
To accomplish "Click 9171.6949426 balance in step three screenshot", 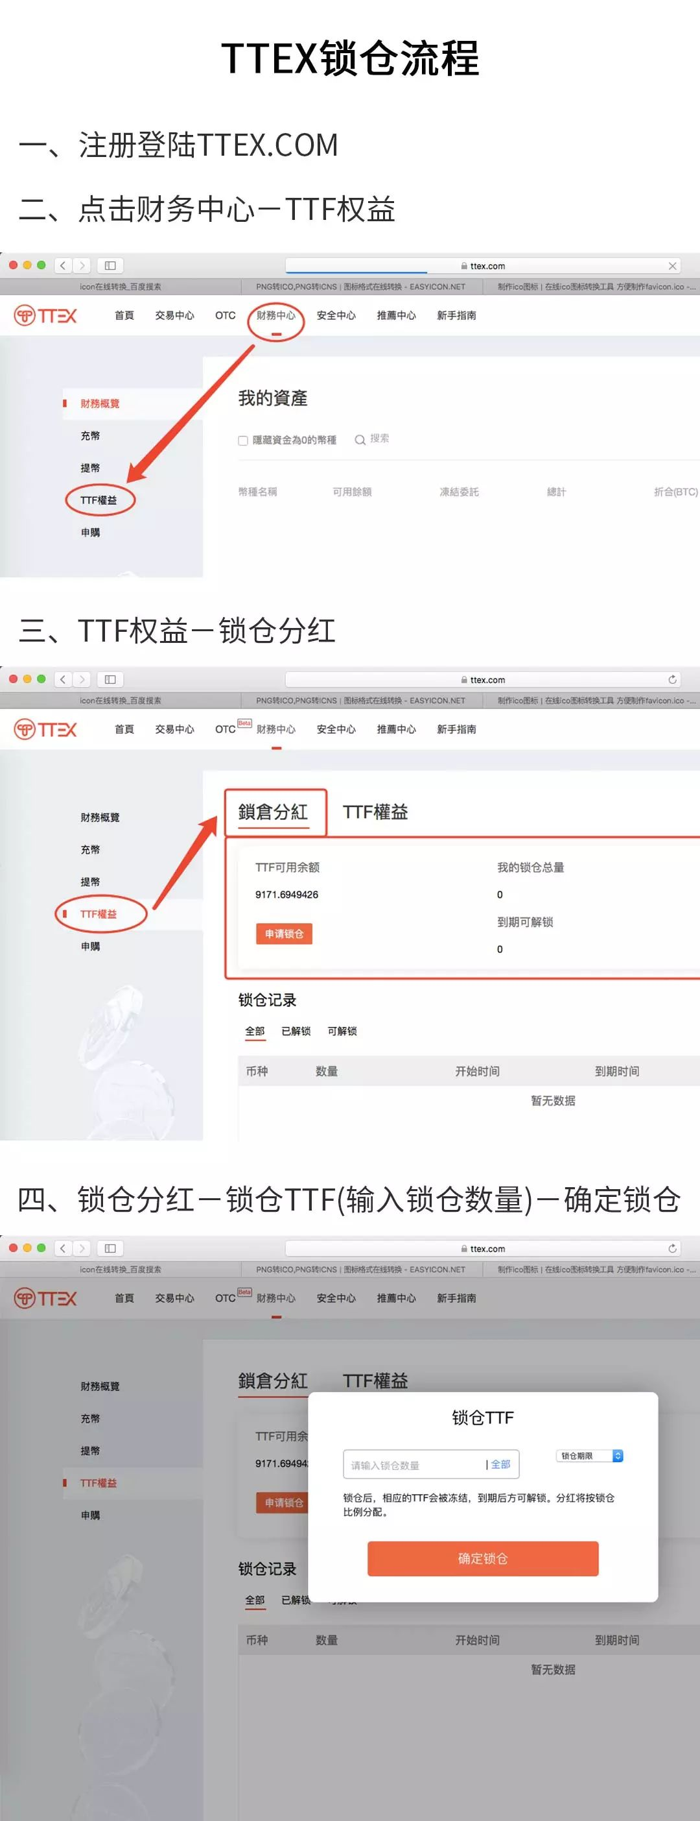I will [x=286, y=895].
